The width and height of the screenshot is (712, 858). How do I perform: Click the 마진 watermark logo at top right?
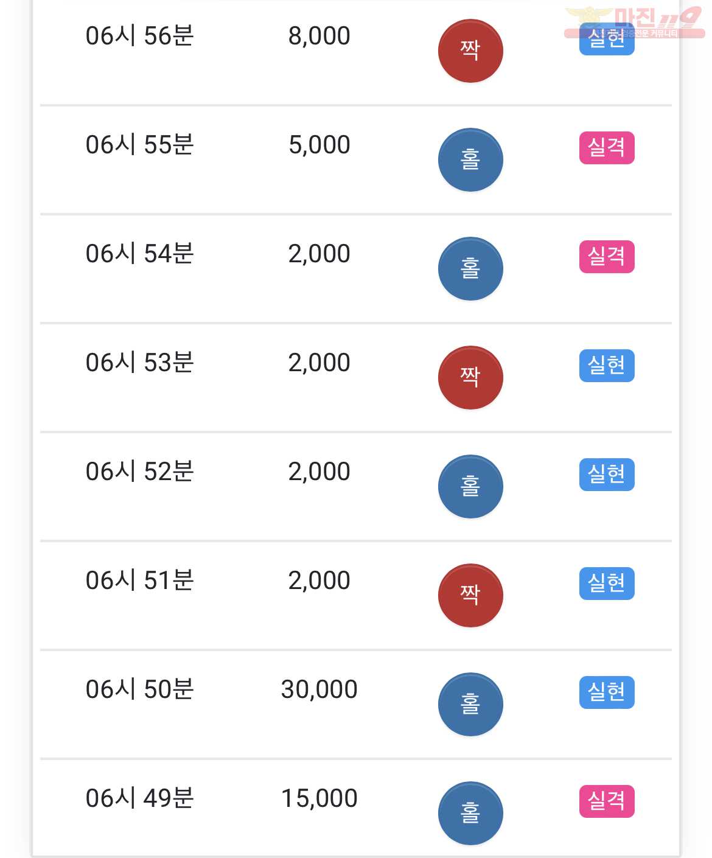[634, 23]
